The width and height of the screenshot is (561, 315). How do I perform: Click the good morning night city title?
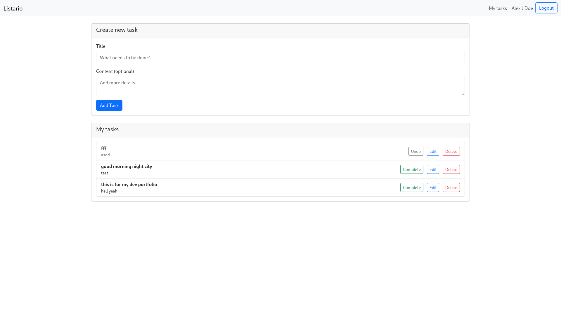pyautogui.click(x=127, y=166)
